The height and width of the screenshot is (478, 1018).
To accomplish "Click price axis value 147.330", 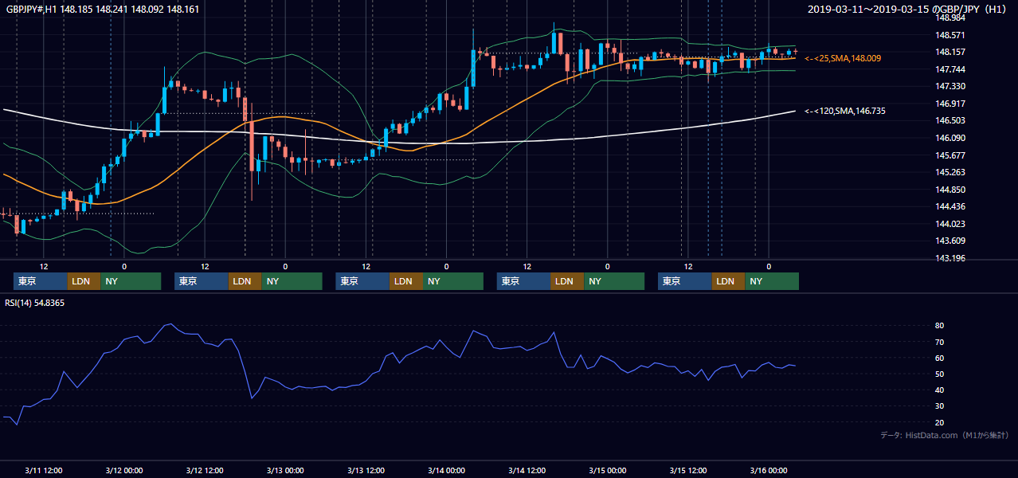I will pos(950,86).
